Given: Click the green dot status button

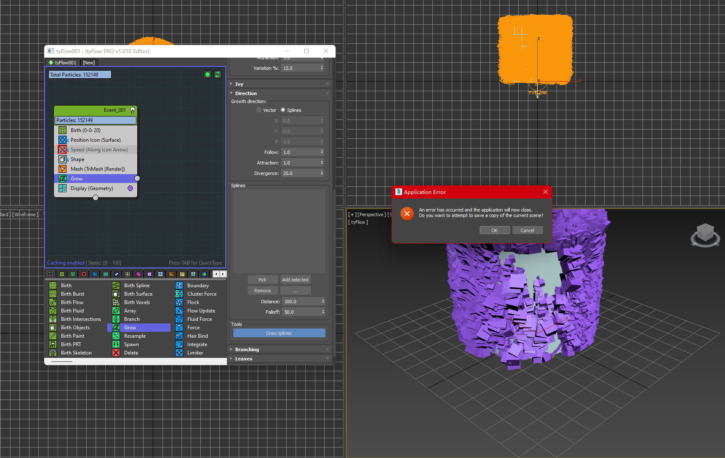Looking at the screenshot, I should [x=208, y=74].
